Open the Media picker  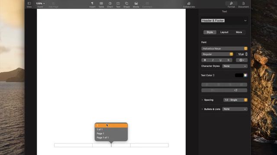(x=136, y=5)
